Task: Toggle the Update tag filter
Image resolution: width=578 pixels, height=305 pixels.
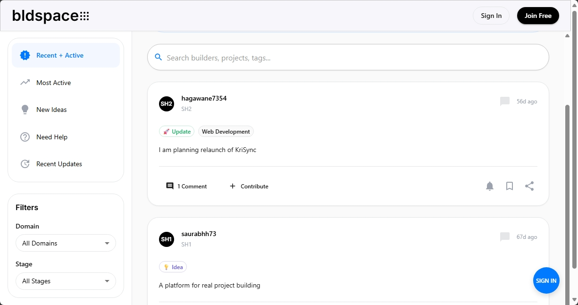Action: 176,131
